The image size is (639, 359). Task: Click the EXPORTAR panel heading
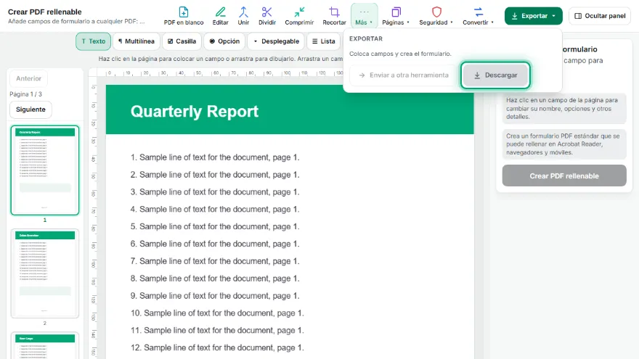click(x=366, y=38)
